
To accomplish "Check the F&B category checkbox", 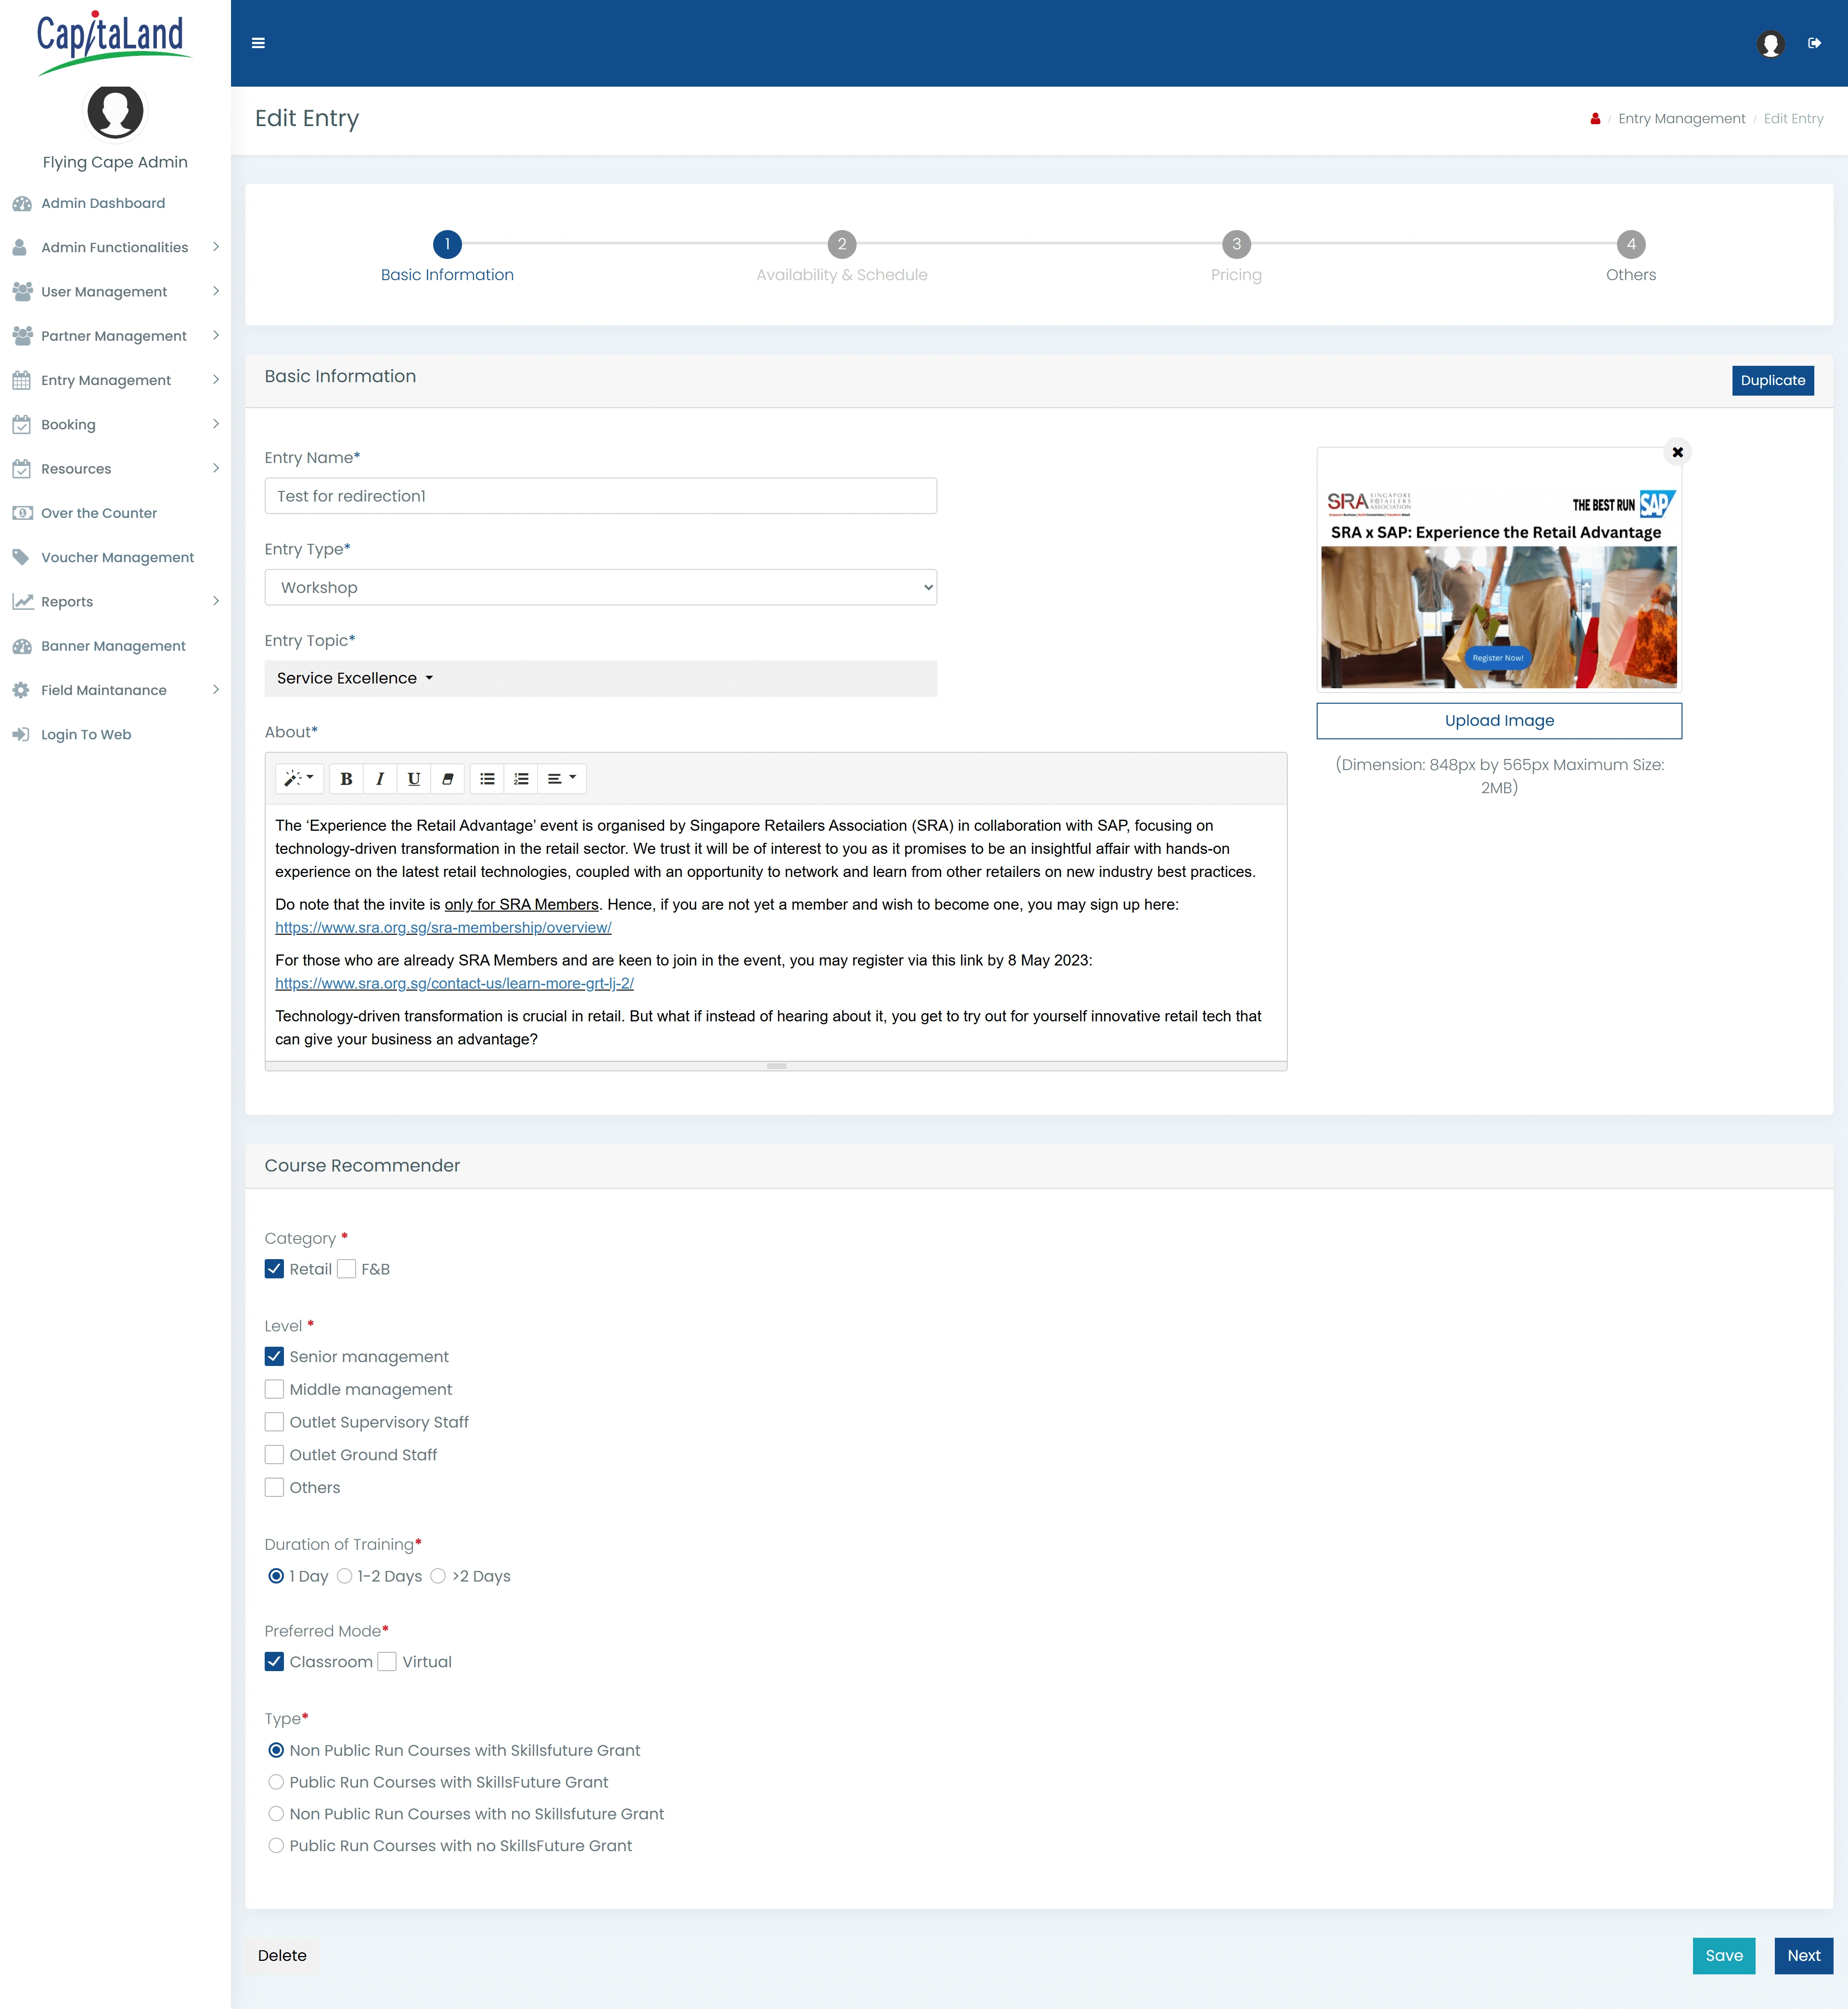I will [x=347, y=1269].
